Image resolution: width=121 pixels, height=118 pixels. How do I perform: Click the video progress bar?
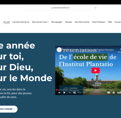point(88,90)
